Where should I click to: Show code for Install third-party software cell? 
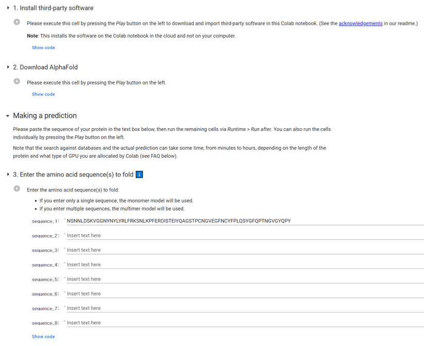[43, 48]
